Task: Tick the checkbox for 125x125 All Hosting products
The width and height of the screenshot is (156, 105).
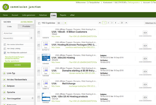Action: point(39,97)
